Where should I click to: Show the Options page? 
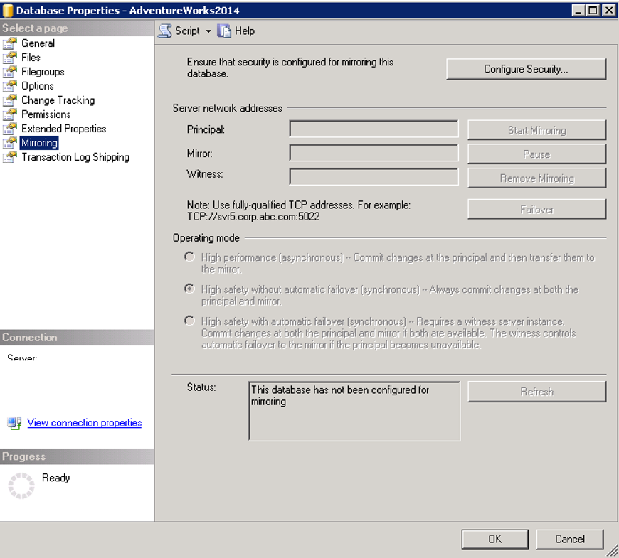point(38,85)
